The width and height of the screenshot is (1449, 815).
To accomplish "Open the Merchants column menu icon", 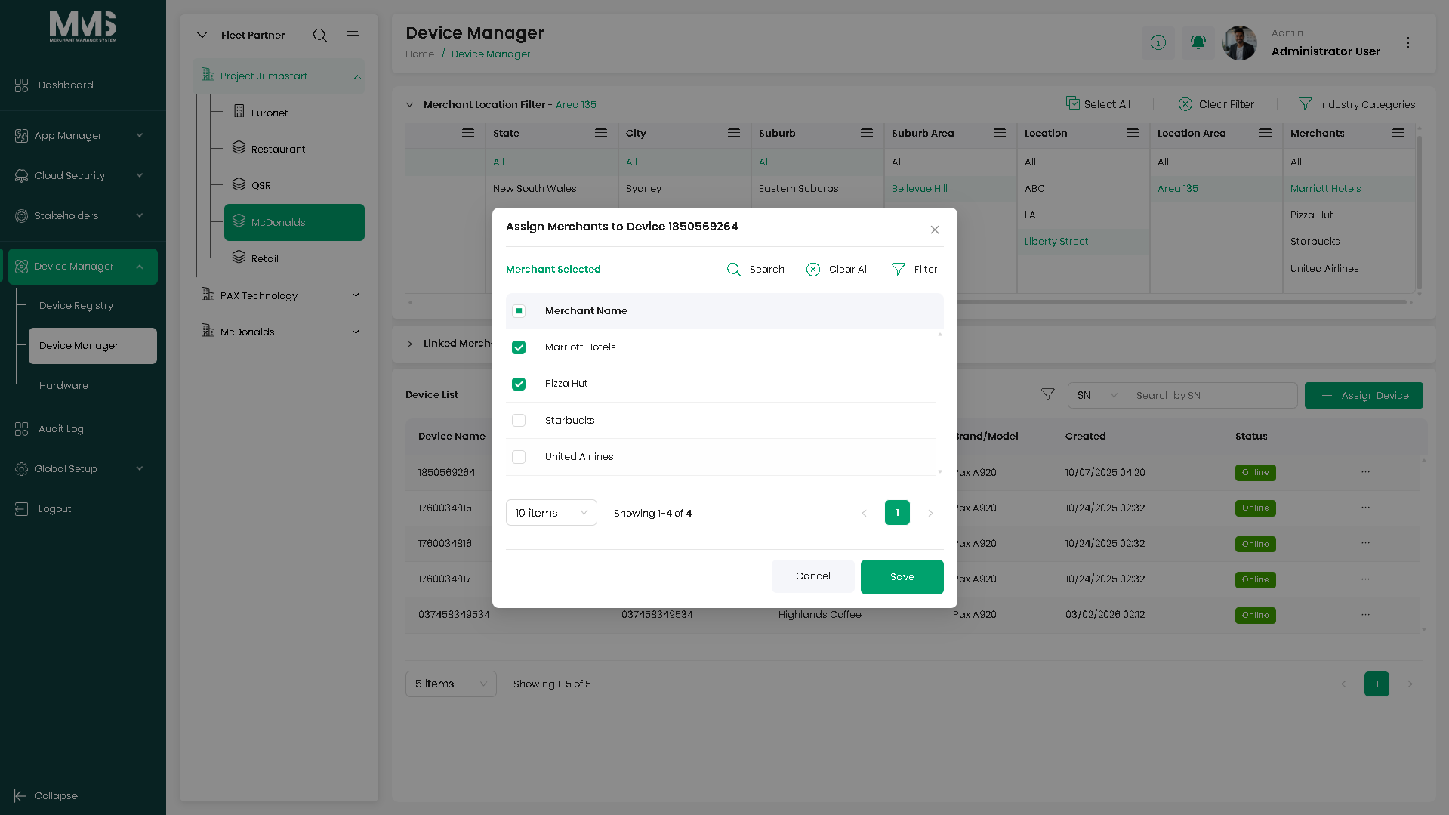I will click(1398, 133).
